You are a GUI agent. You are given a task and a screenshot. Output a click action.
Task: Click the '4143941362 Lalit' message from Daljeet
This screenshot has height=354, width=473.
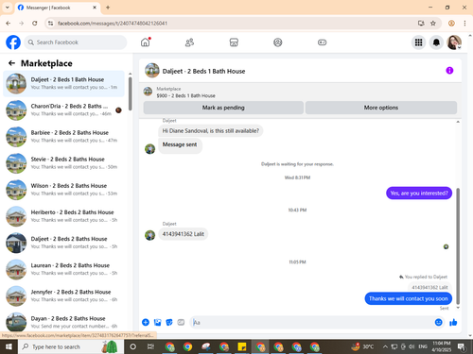pos(184,234)
